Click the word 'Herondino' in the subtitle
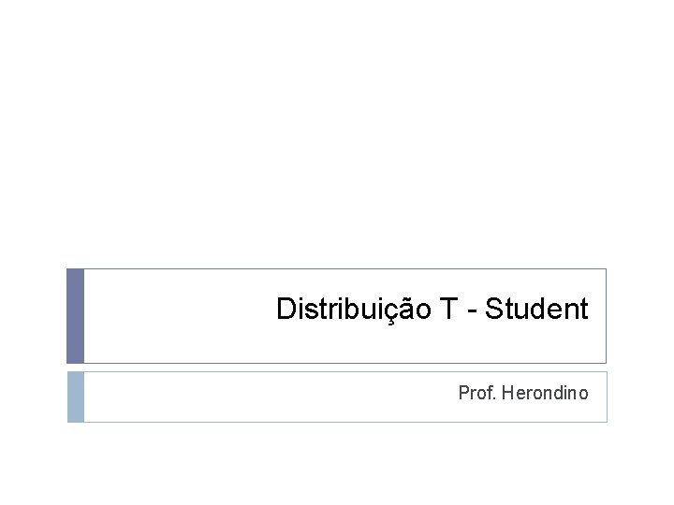The image size is (674, 505). tap(545, 394)
